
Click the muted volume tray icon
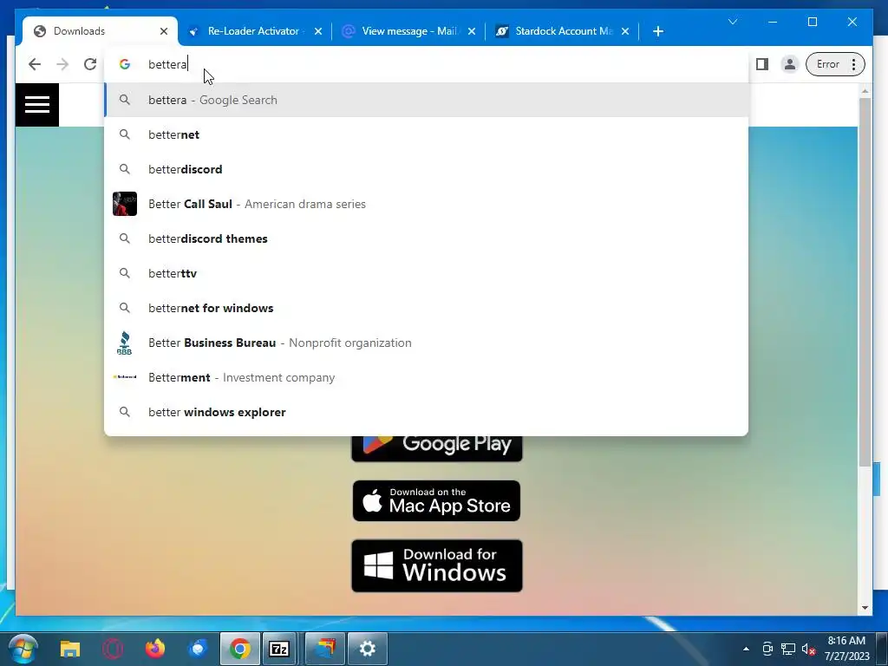point(809,649)
